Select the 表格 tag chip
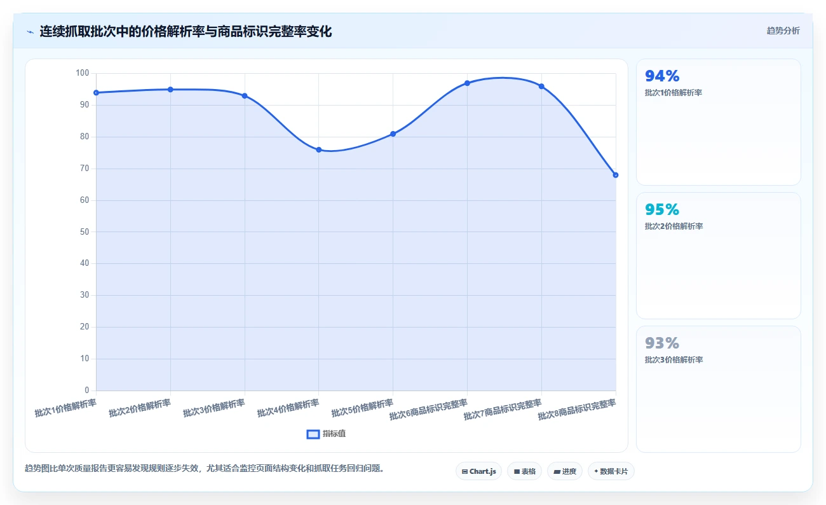The height and width of the screenshot is (505, 826). 524,471
